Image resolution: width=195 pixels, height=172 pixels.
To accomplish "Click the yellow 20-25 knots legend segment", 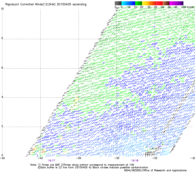I will pos(145,3).
